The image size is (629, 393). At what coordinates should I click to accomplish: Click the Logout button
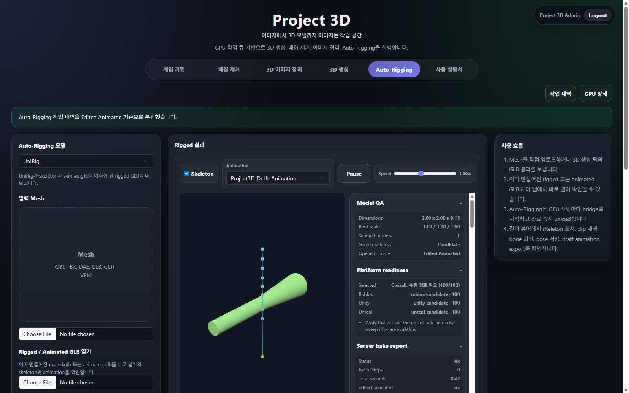click(598, 15)
